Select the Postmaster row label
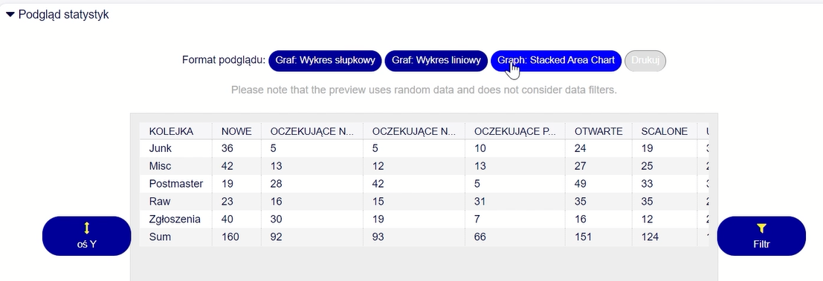This screenshot has width=823, height=281. pos(176,184)
